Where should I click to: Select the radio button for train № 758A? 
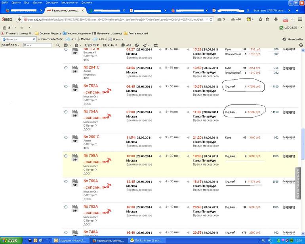(x=66, y=156)
